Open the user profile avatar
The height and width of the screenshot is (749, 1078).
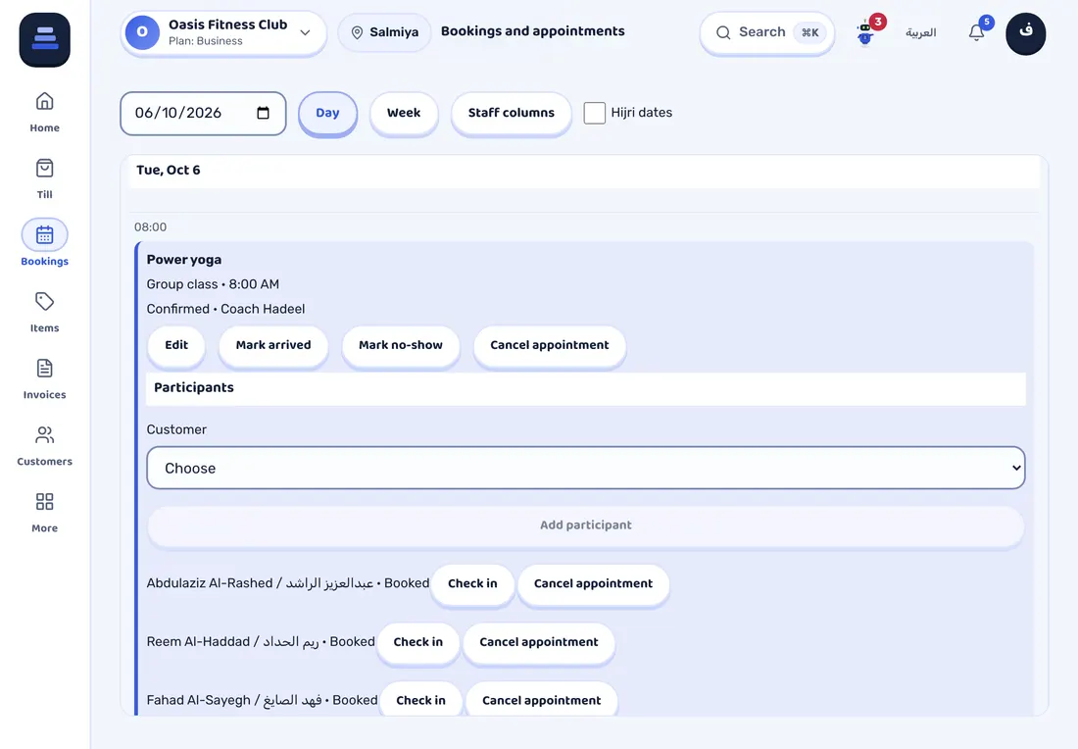1026,33
